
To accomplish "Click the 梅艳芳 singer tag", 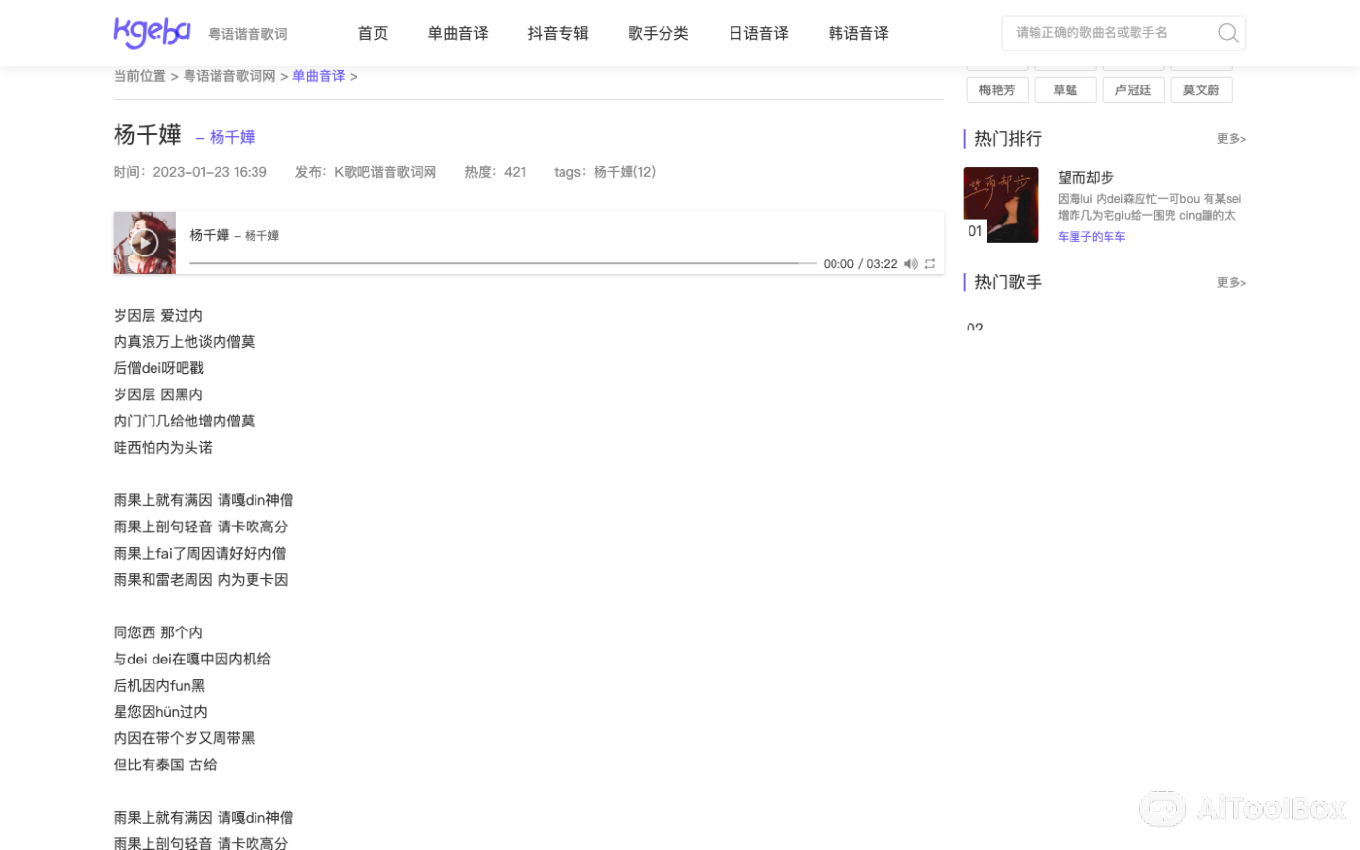I will tap(997, 90).
